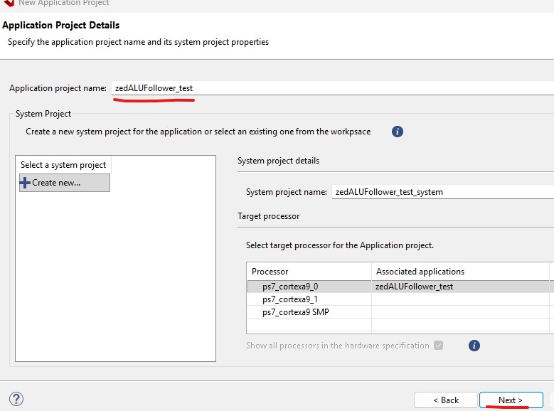554x411 pixels.
Task: Pick ps7_cortexa9 SMP as target processor
Action: (295, 312)
